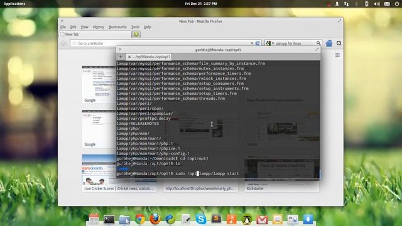Open Firefox Help menu
The height and width of the screenshot is (226, 402).
click(x=147, y=27)
